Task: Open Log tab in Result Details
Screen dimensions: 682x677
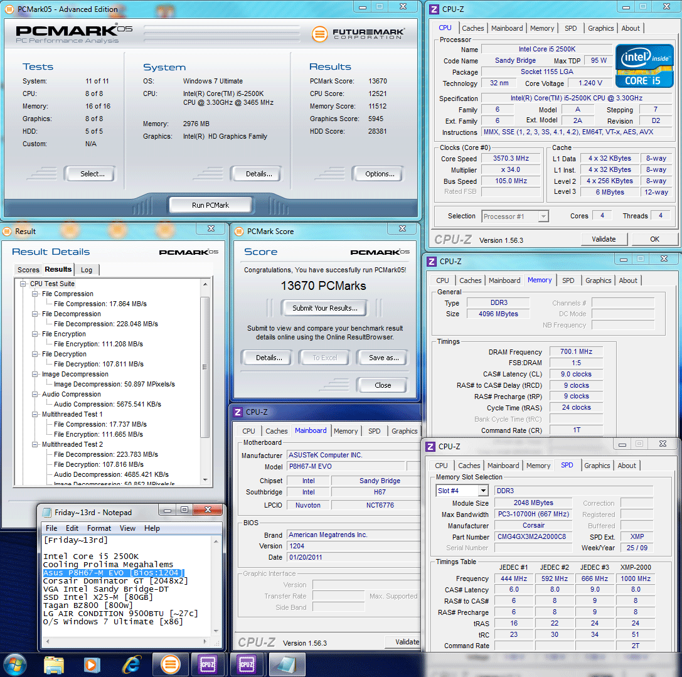Action: point(87,270)
